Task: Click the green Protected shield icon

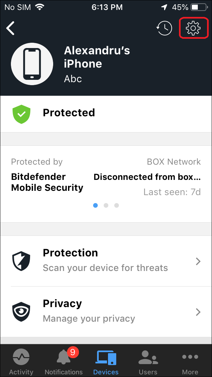Action: point(21,114)
